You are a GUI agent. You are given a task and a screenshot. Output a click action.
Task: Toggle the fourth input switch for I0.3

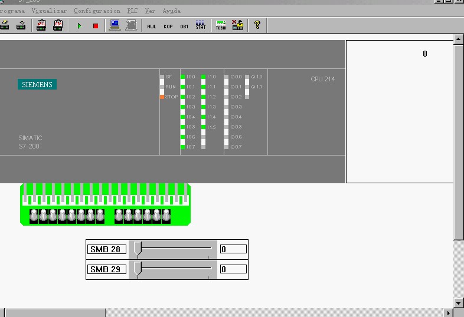(62, 216)
